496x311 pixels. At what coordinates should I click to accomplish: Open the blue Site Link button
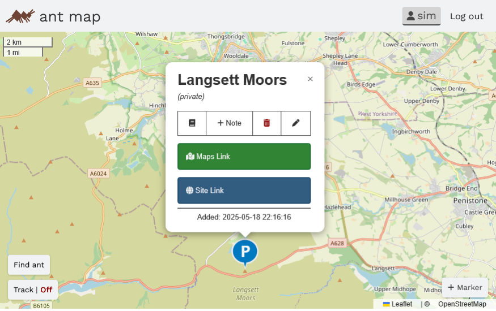244,191
